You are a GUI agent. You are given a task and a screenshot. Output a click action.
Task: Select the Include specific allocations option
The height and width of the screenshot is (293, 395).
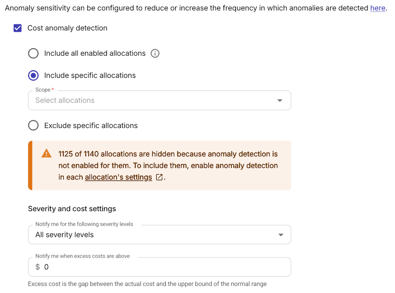tap(33, 75)
